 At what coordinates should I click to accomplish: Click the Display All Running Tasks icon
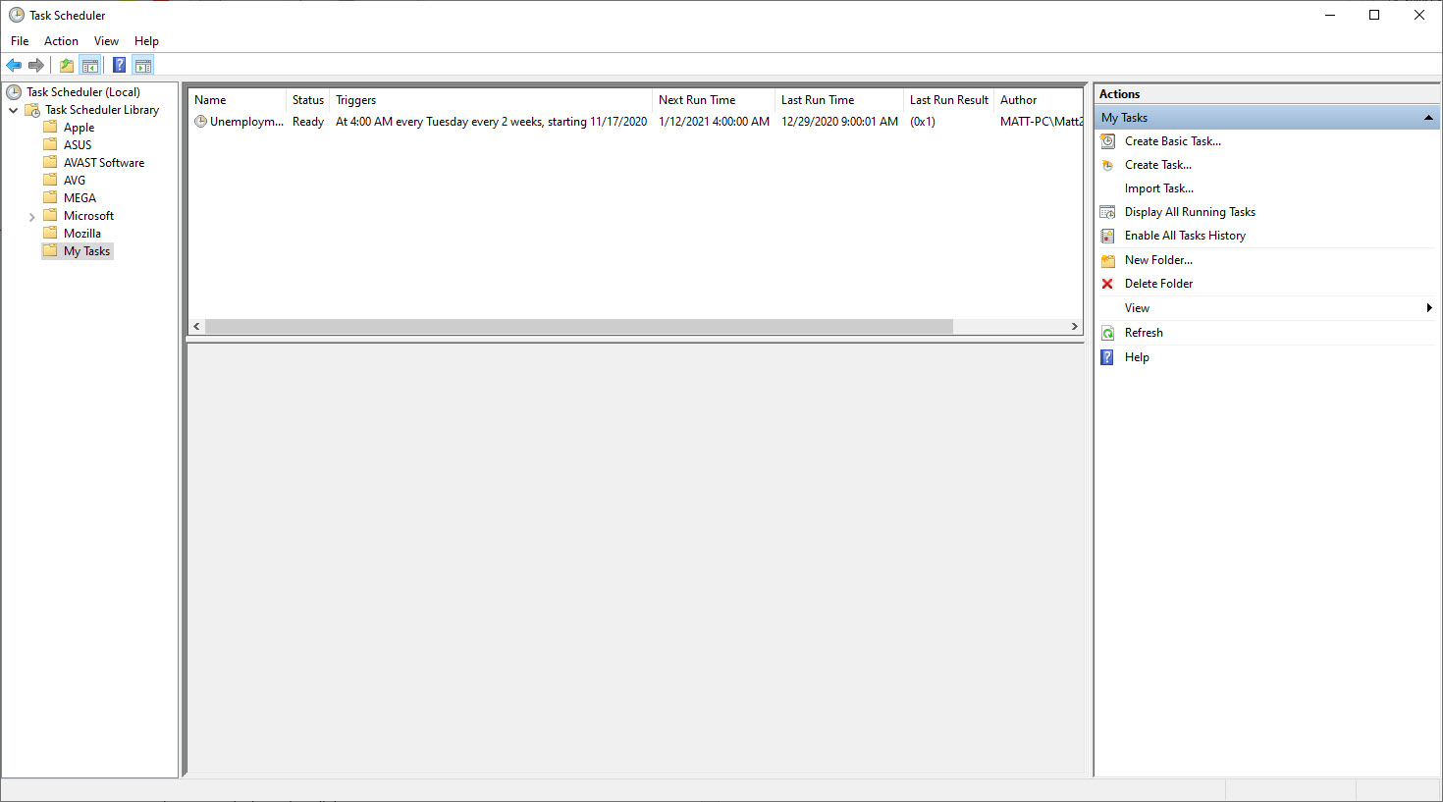point(1107,212)
